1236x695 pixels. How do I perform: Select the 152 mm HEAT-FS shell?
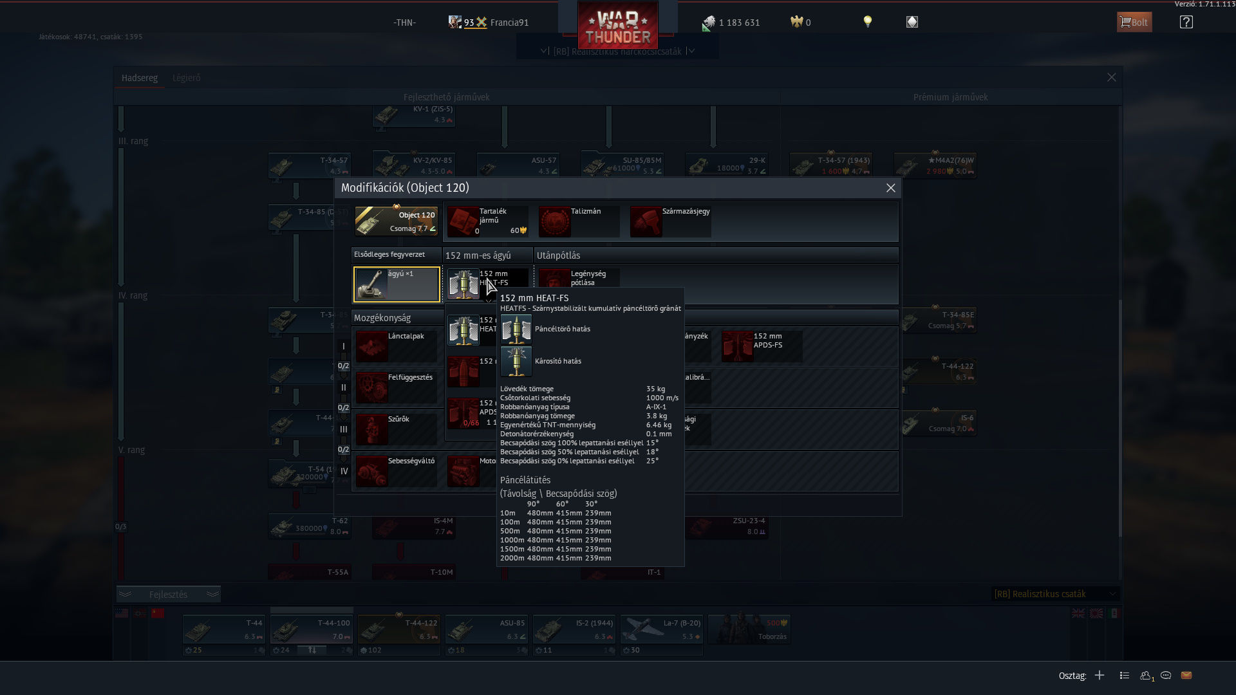tap(487, 284)
